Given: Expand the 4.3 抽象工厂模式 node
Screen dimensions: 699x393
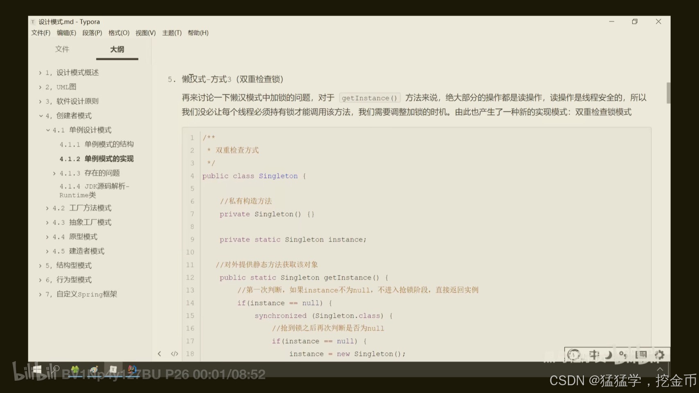Looking at the screenshot, I should coord(48,223).
